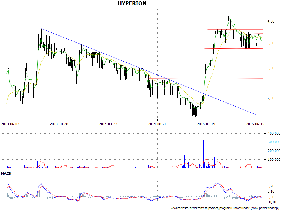The height and width of the screenshot is (211, 281).
Task: Select the 2015-06-15 date label
Action: click(x=255, y=124)
